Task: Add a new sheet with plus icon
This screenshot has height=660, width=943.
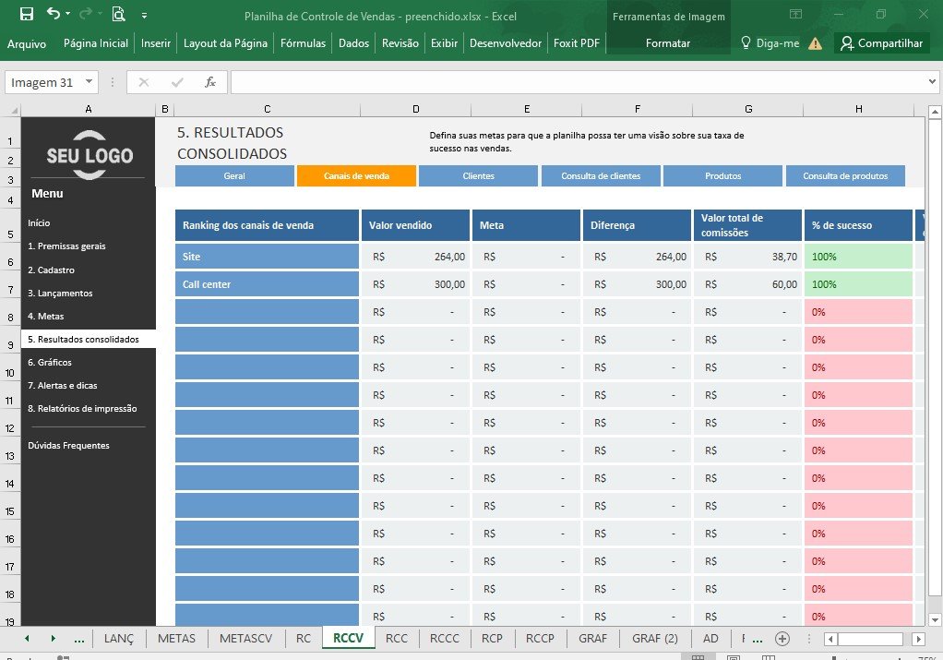Action: tap(782, 639)
